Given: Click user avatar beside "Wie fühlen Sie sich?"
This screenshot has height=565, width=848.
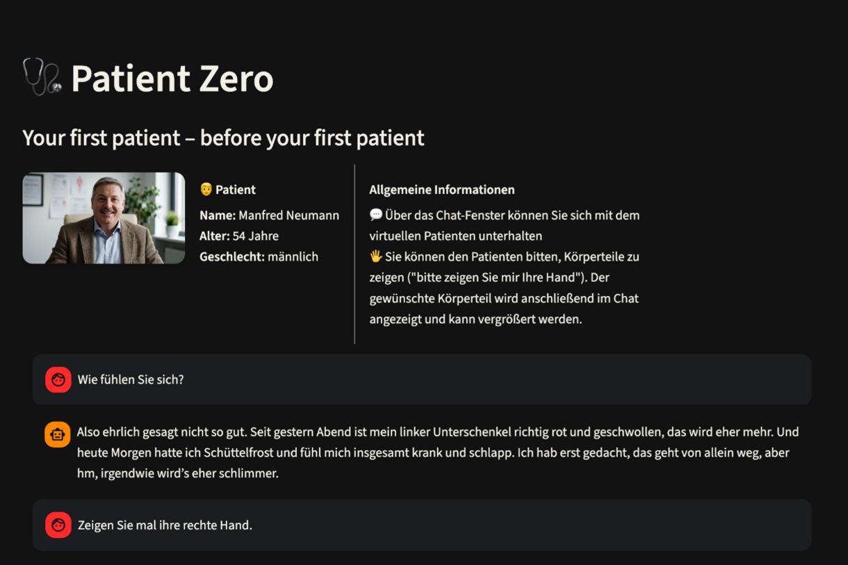Looking at the screenshot, I should pyautogui.click(x=58, y=380).
